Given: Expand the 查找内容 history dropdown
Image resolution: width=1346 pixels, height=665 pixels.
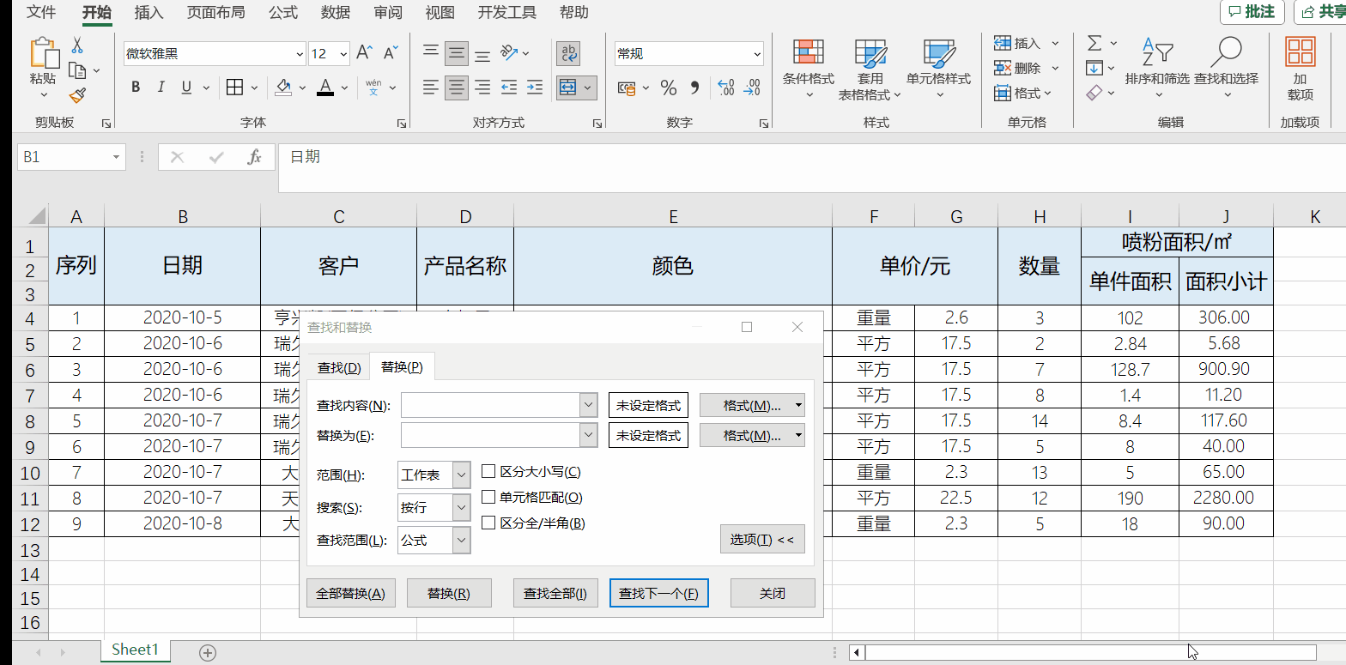Looking at the screenshot, I should pyautogui.click(x=589, y=405).
